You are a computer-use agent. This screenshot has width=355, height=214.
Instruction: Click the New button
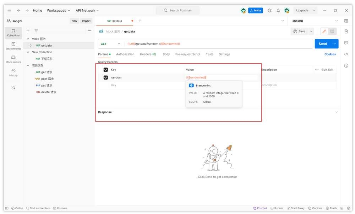pyautogui.click(x=74, y=21)
